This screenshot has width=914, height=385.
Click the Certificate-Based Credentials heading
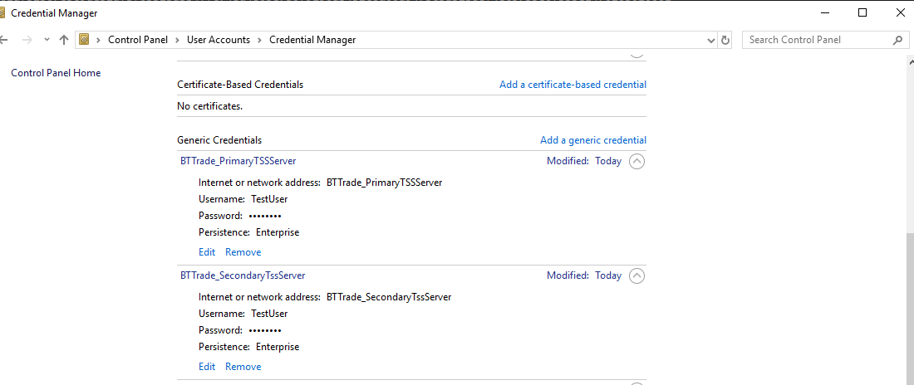[240, 85]
